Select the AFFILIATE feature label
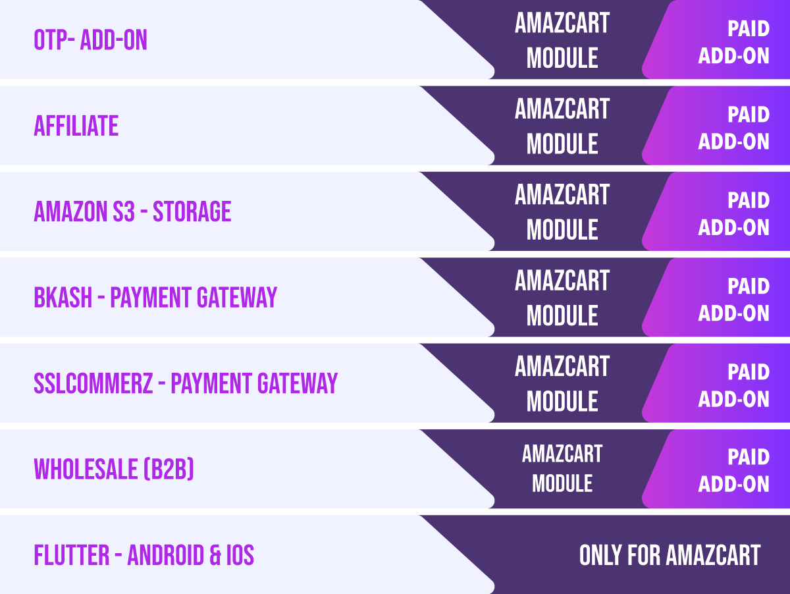Viewport: 790px width, 594px height. tap(76, 126)
